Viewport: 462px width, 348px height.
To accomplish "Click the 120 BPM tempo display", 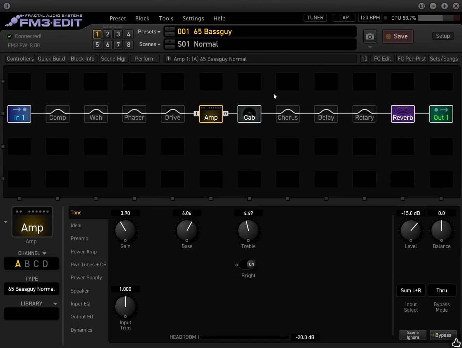I will (x=370, y=18).
